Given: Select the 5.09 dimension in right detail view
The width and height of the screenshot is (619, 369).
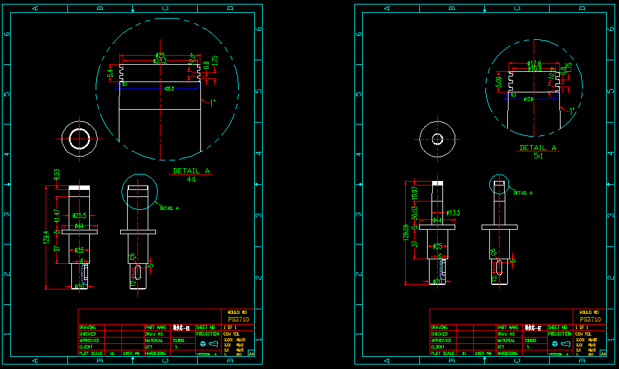Looking at the screenshot, I should point(500,82).
